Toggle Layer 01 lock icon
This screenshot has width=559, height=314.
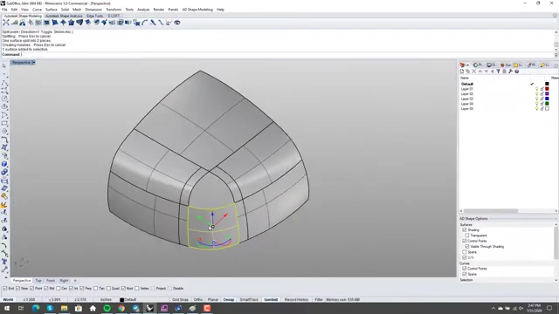542,89
